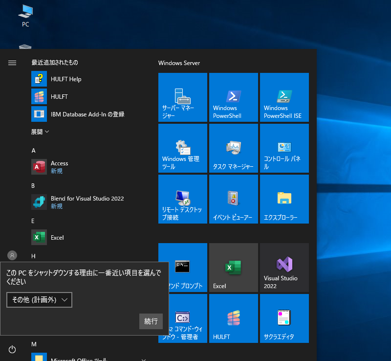Screen dimensions: 391x361
Task: Open the Windows 管理ツール tile
Action: pyautogui.click(x=183, y=148)
